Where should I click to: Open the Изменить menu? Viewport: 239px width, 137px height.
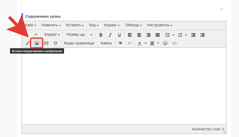pos(51,25)
